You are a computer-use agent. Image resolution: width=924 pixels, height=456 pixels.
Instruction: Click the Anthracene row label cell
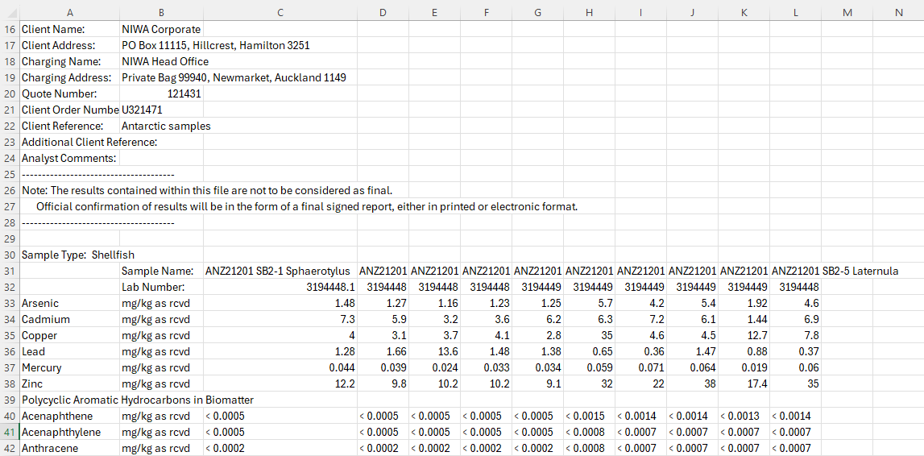pos(69,448)
